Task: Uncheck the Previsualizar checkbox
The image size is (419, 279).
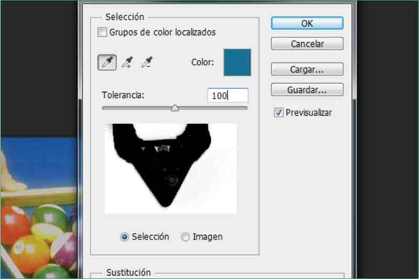Action: click(x=279, y=113)
